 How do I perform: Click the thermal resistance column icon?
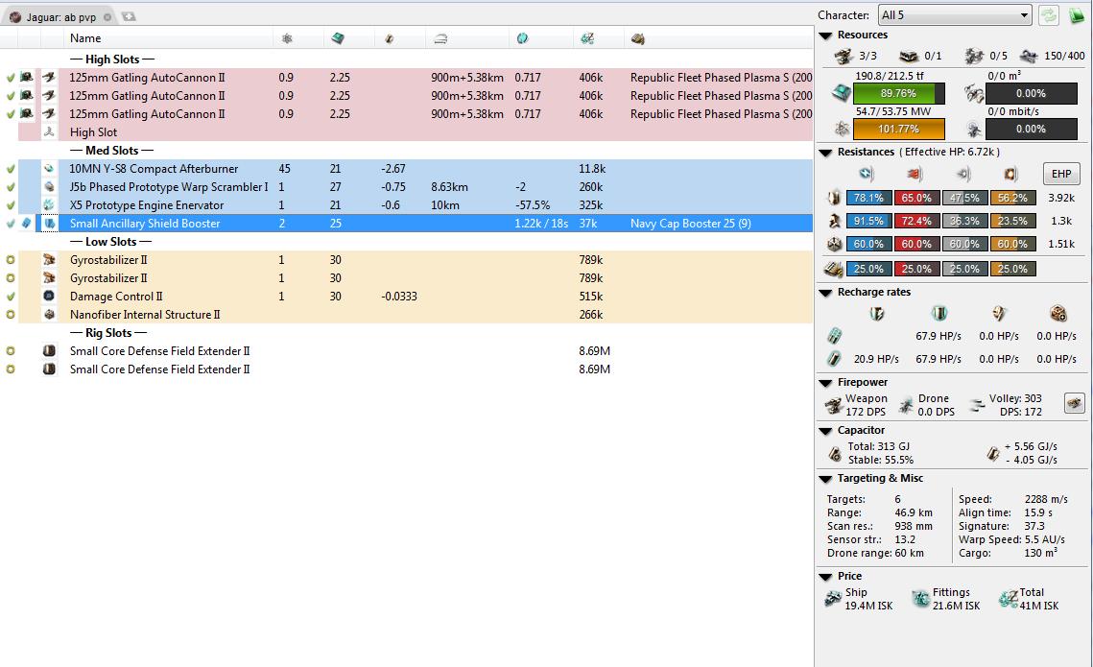tap(915, 174)
